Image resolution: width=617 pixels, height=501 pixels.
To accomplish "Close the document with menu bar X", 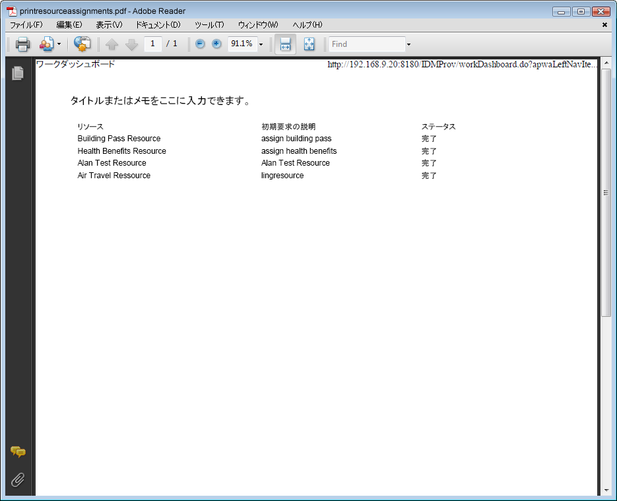I will click(605, 25).
